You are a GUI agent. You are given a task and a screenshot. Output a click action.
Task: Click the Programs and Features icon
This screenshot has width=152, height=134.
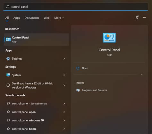78,90
